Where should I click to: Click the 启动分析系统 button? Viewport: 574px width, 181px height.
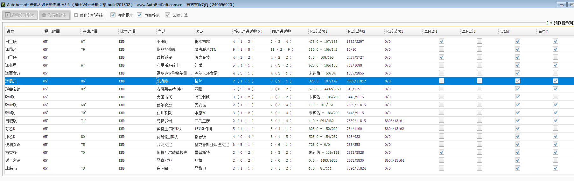click(20, 15)
